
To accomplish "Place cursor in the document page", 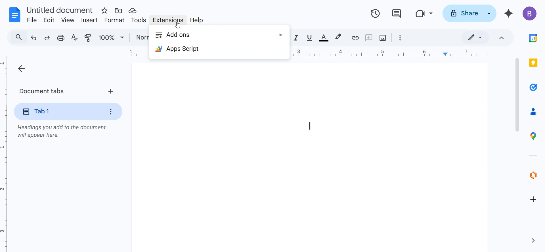I will (309, 158).
